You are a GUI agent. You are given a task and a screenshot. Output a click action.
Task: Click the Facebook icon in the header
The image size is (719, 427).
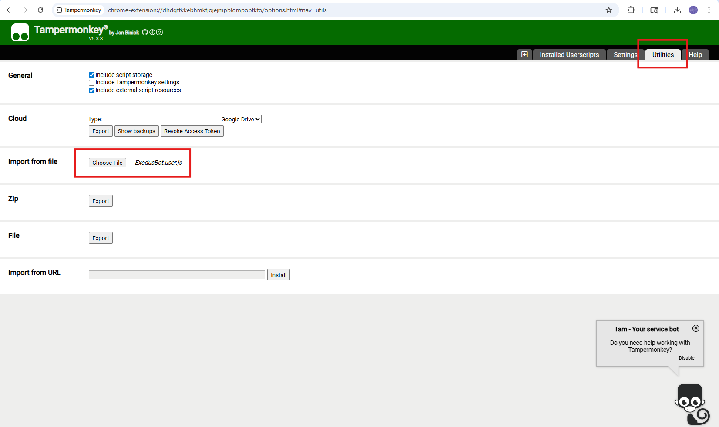click(x=152, y=32)
